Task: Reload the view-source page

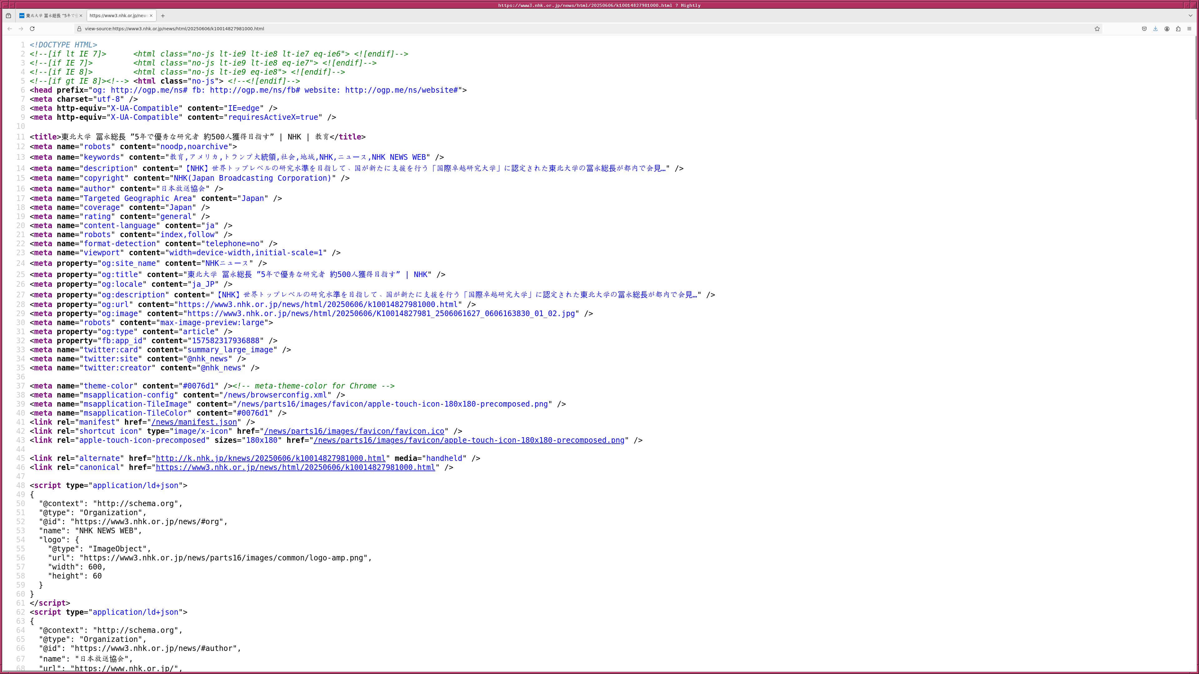Action: coord(32,29)
